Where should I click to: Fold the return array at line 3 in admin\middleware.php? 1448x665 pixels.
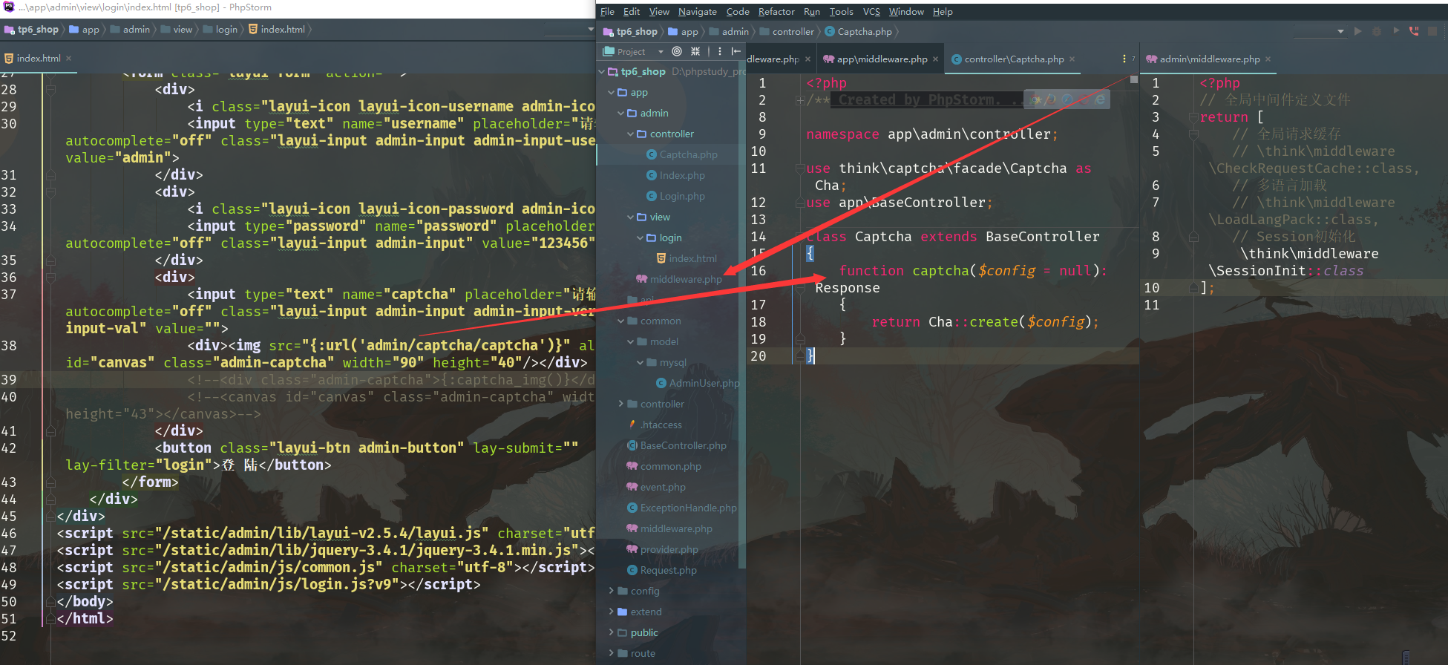(1193, 117)
